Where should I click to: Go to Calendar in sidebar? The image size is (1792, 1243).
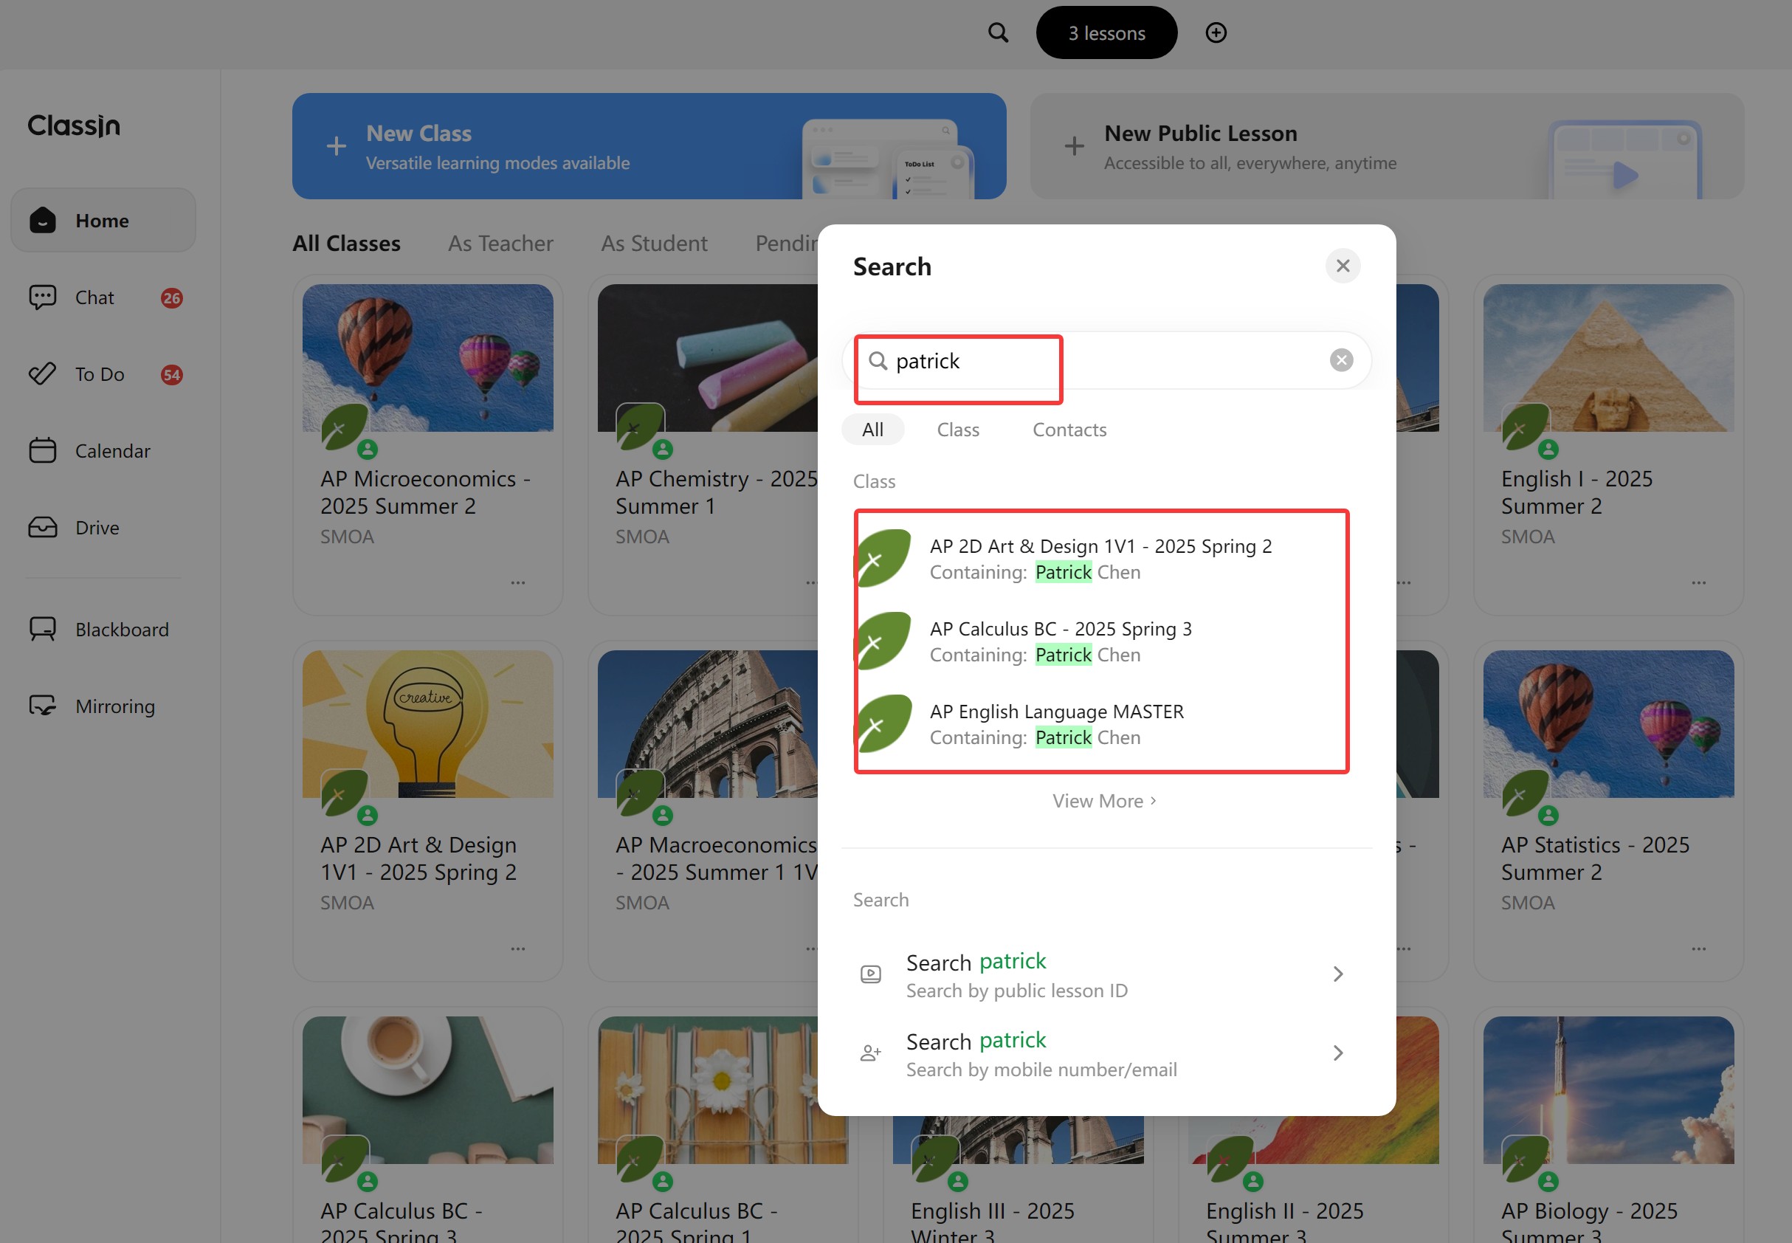[x=112, y=451]
